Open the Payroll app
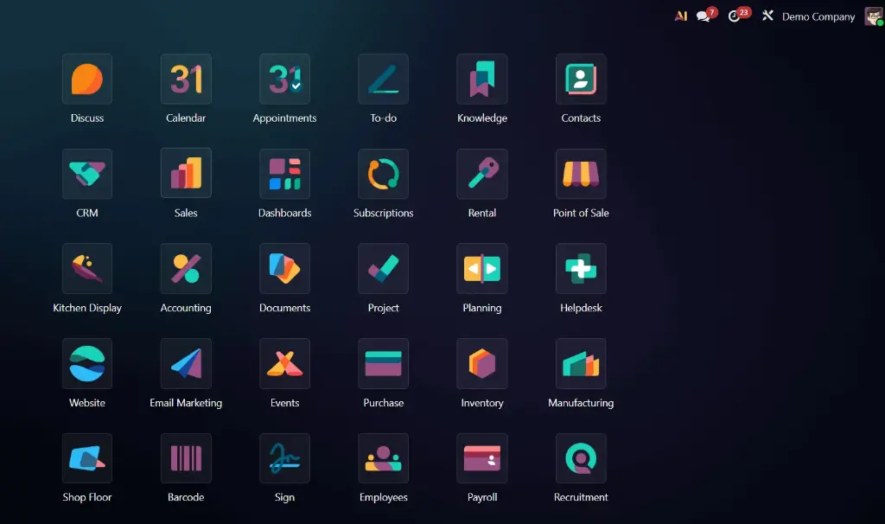885x524 pixels. click(x=482, y=458)
